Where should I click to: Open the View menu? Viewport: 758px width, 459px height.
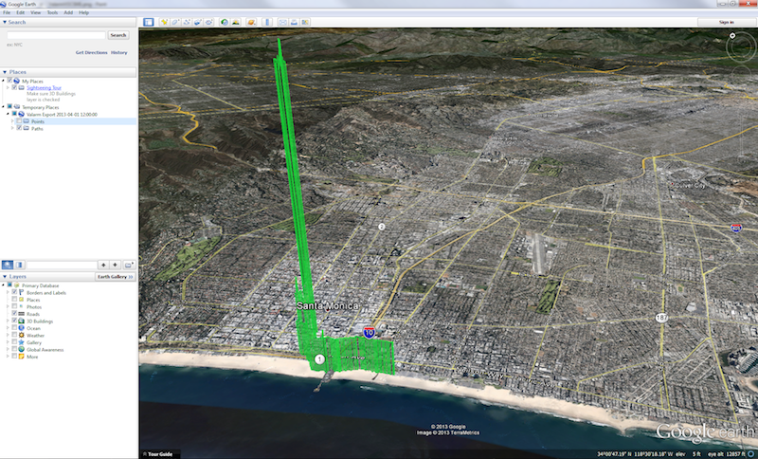(x=35, y=12)
